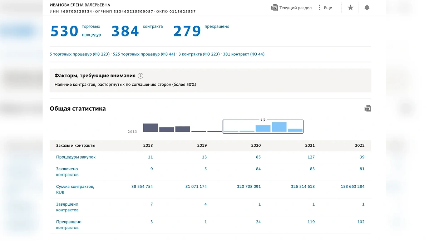Image resolution: width=429 pixels, height=241 pixels.
Task: Click Текущий раздел label
Action: (295, 8)
